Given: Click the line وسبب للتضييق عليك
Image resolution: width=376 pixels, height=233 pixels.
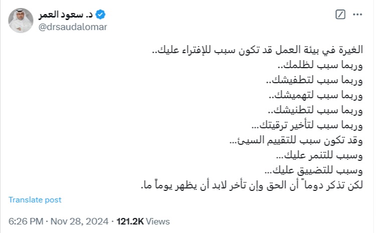Looking at the screenshot, I should pyautogui.click(x=314, y=170).
